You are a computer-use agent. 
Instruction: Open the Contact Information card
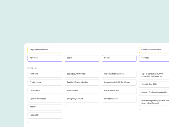tap(45, 99)
